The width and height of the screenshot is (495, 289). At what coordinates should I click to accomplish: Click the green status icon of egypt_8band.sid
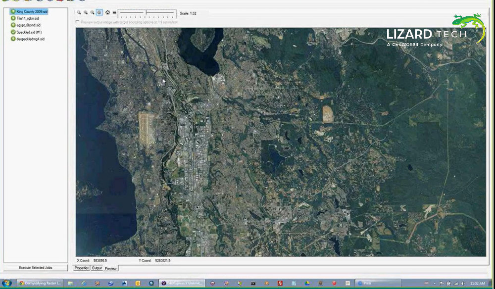13,25
